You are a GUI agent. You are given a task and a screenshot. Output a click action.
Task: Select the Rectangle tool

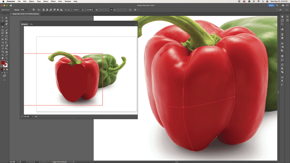3,30
